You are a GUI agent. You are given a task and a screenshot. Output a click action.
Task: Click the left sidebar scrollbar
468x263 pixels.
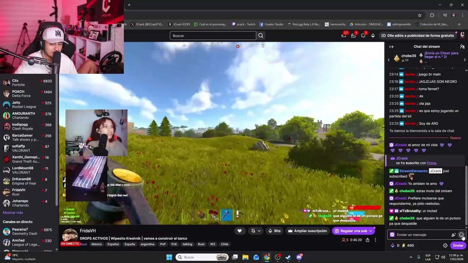57,139
